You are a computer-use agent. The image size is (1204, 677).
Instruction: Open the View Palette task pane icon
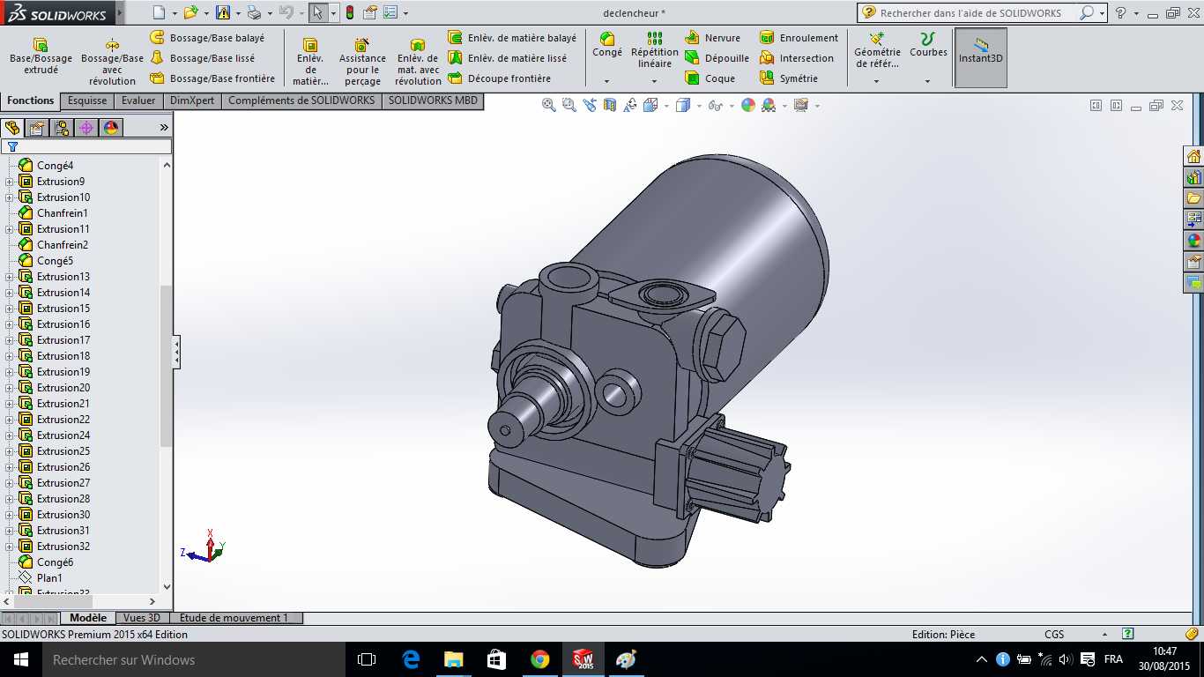[1194, 219]
